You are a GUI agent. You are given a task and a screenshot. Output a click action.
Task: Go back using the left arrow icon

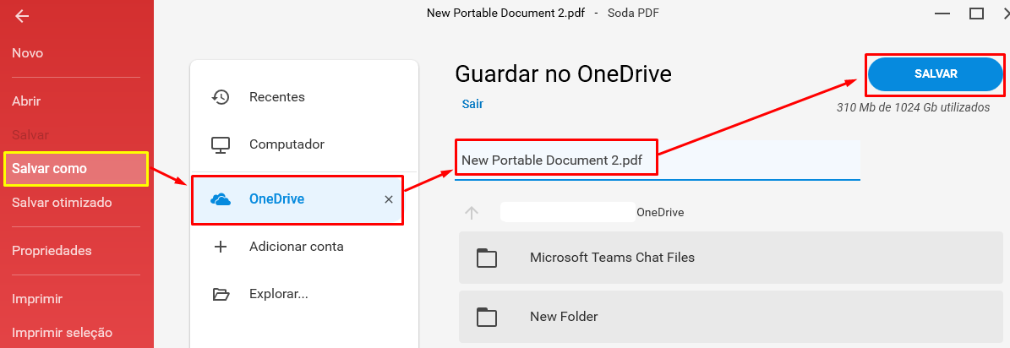[x=22, y=16]
